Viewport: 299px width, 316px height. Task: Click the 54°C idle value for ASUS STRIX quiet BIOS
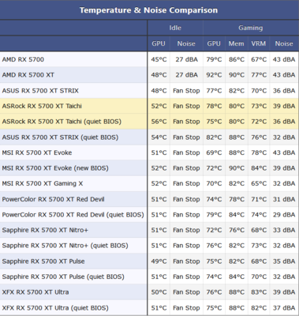(x=159, y=137)
